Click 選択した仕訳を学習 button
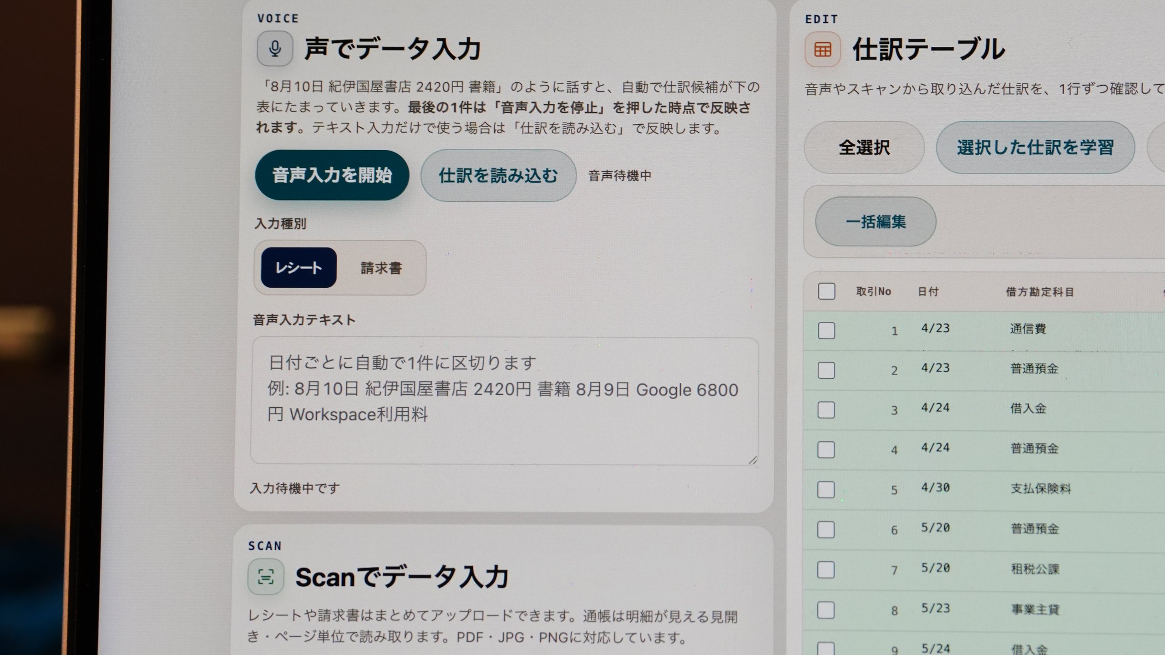1165x655 pixels. [x=1035, y=147]
